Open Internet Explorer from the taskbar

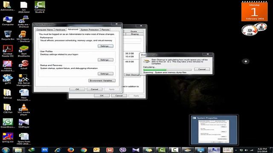[58, 150]
